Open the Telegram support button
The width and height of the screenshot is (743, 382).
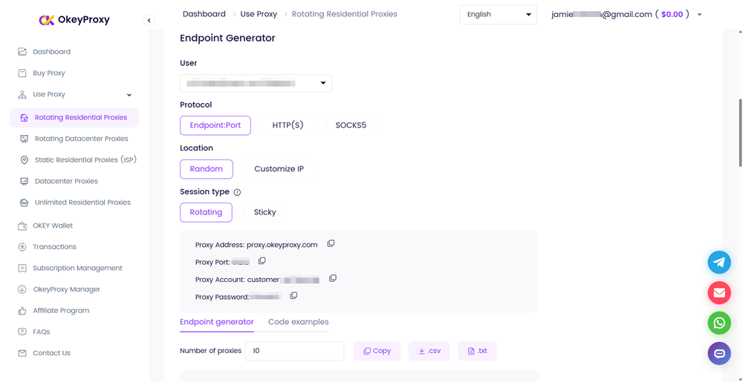click(x=719, y=263)
